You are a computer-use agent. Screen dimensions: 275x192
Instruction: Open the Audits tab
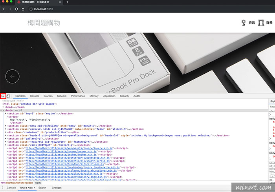point(137,96)
